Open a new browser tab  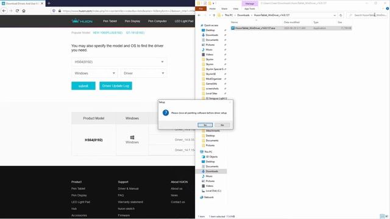coord(49,4)
